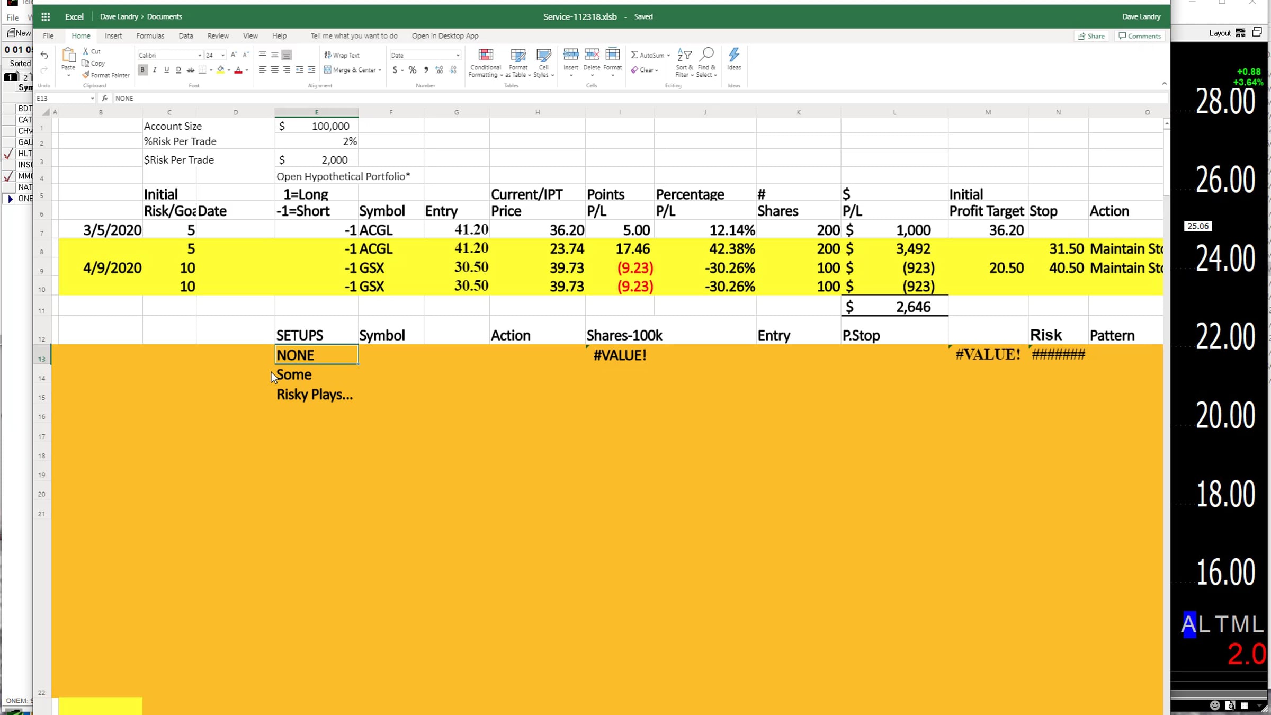Click the formula bar containing NONE

point(640,98)
